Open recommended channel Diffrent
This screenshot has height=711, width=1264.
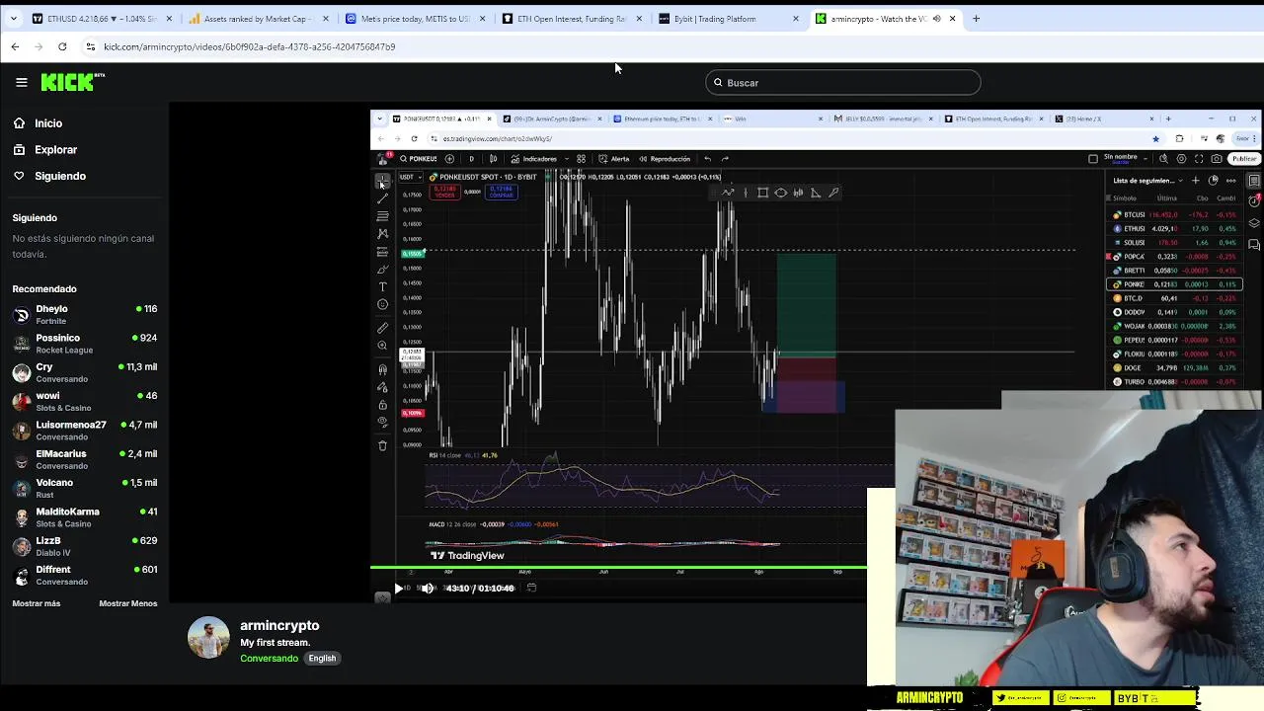tap(84, 575)
